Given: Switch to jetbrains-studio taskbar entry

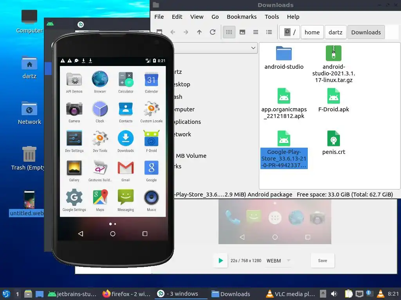Looking at the screenshot, I should 72,294.
